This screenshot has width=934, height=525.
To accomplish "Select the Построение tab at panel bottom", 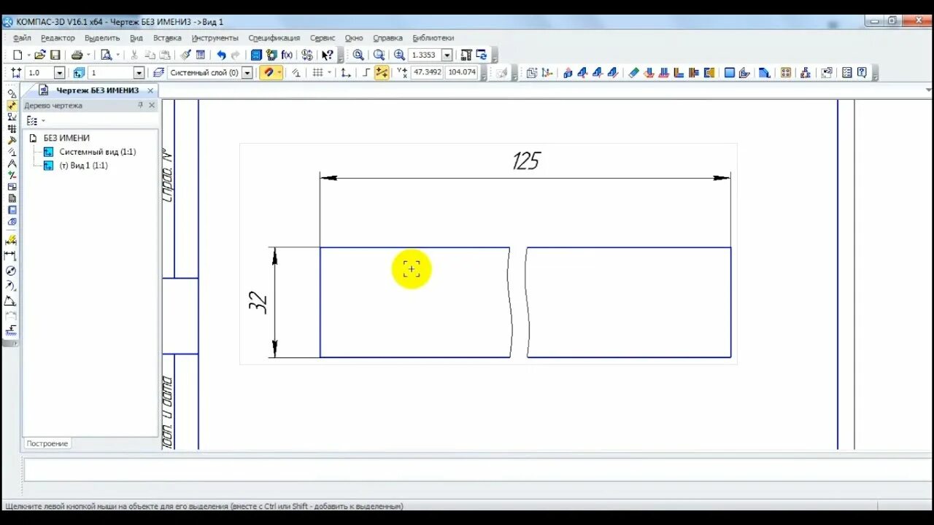I will pyautogui.click(x=47, y=443).
